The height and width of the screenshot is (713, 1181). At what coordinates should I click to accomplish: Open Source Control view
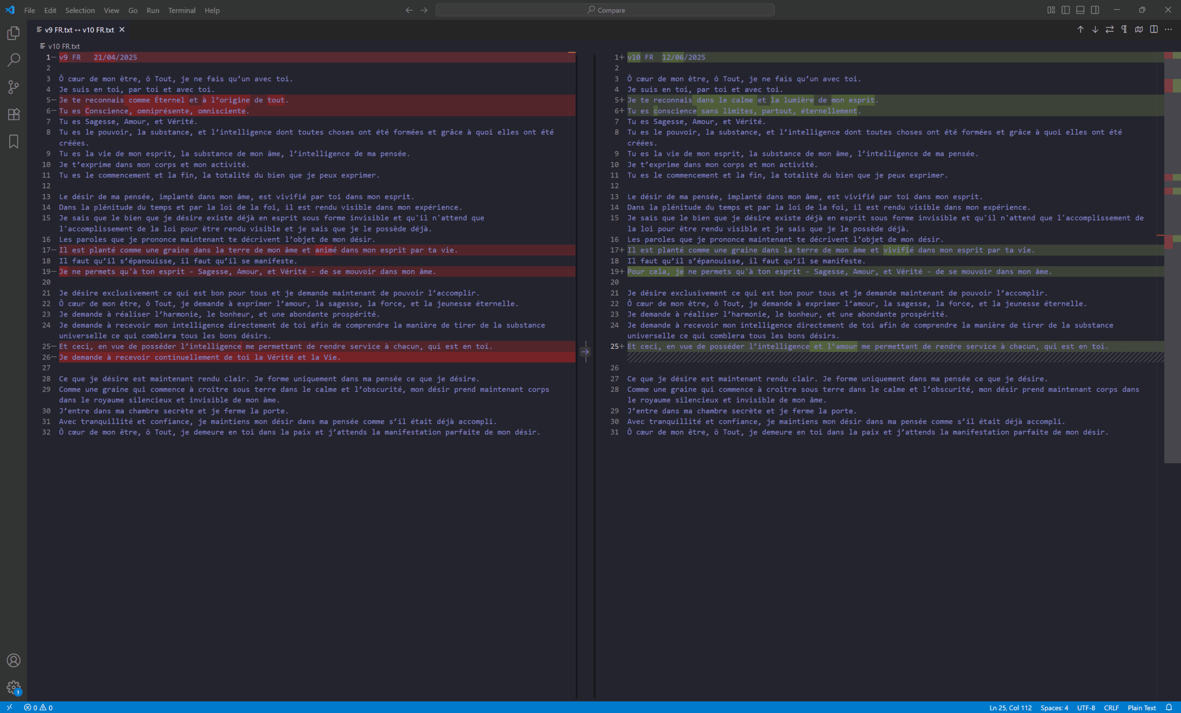(13, 87)
